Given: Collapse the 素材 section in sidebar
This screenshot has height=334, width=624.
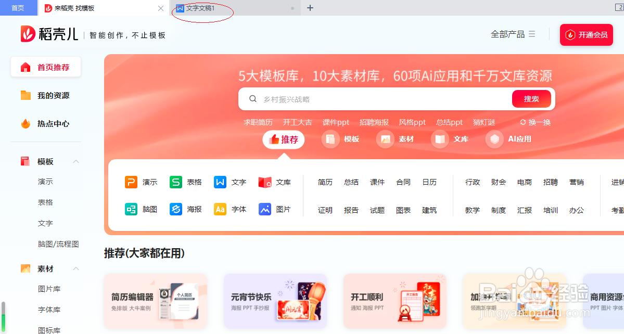Looking at the screenshot, I should click(76, 268).
